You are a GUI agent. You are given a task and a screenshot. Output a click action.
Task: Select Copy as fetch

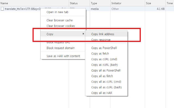point(106,54)
